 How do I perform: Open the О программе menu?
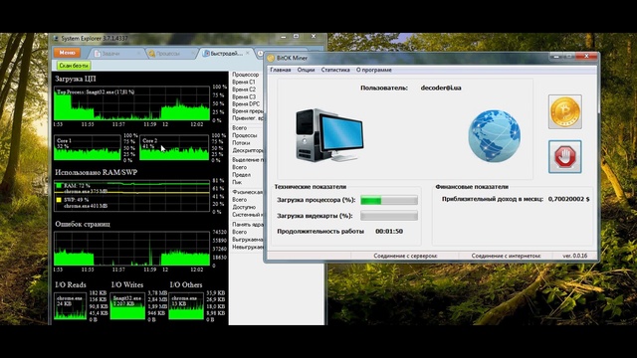(x=374, y=70)
